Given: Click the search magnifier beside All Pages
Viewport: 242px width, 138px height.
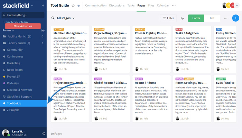Looking at the screenshot, I should point(53,18).
